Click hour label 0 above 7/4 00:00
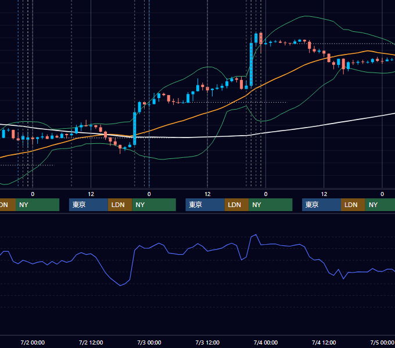The image size is (395, 348). (x=265, y=194)
